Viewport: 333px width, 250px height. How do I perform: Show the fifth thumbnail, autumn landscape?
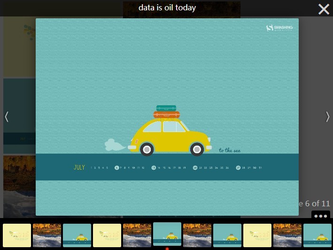(137, 235)
